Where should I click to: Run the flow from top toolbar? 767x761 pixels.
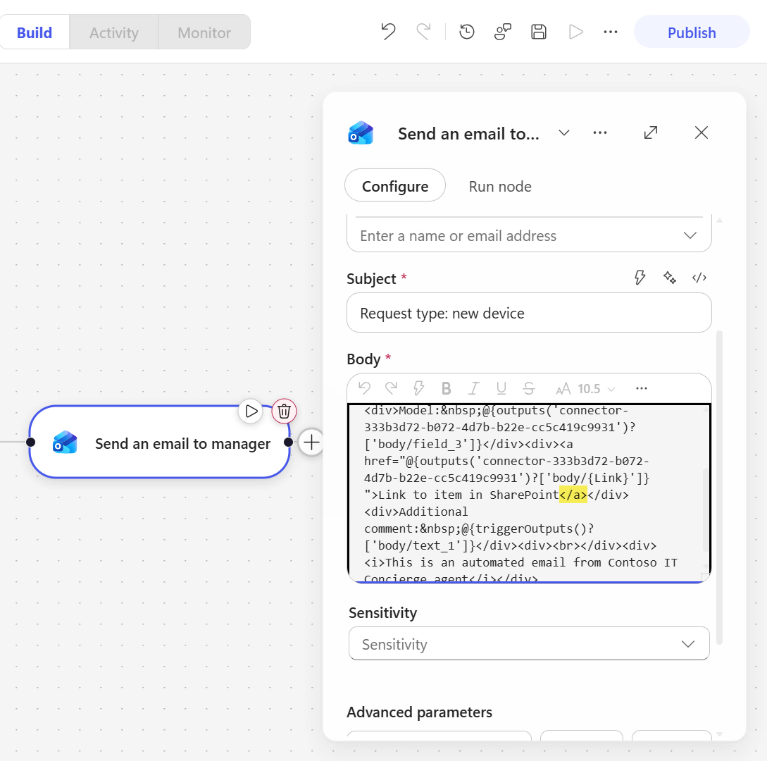pos(575,32)
